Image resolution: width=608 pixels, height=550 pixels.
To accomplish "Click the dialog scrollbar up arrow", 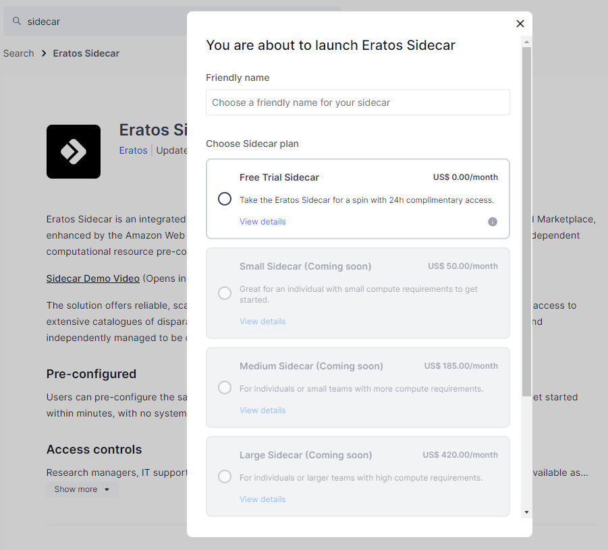I will coord(526,41).
